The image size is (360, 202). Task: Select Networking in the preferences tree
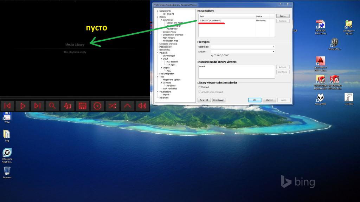pos(164,50)
